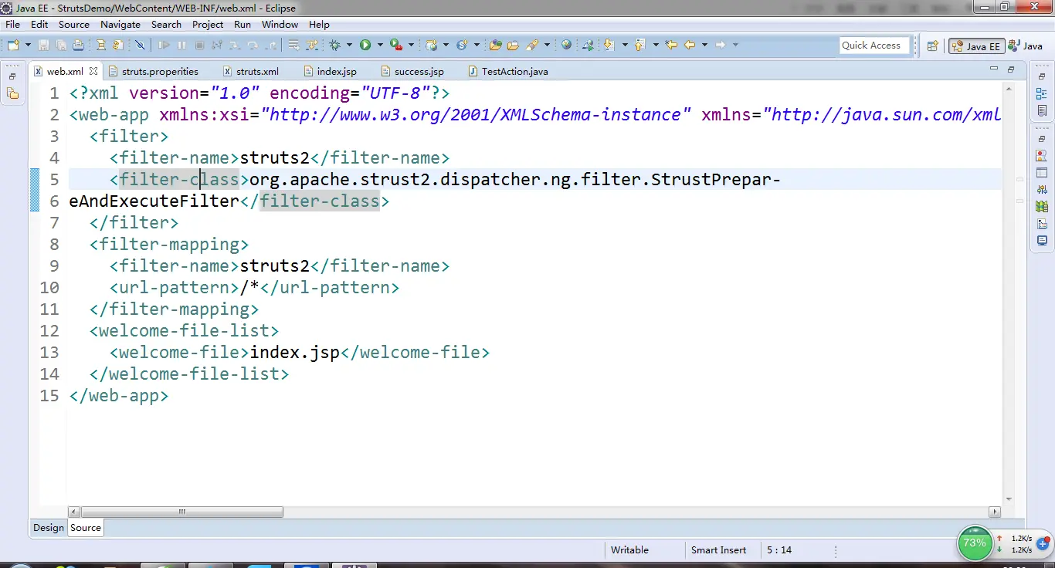Run the project with green Run button
Screen dimensions: 1055x568
pos(365,45)
